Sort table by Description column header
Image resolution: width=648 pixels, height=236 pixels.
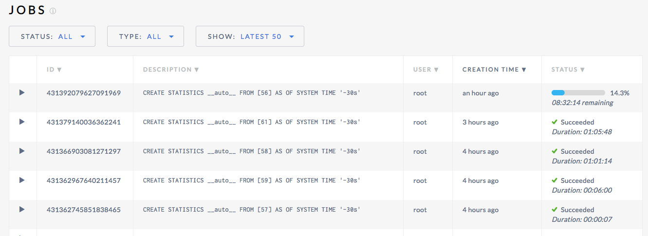pos(171,70)
